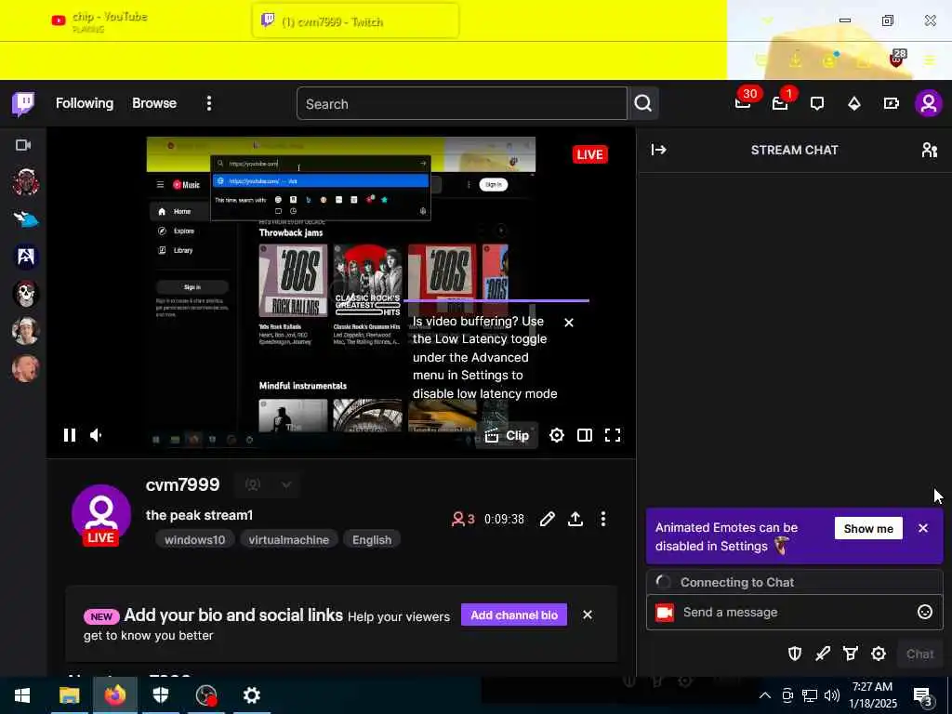The height and width of the screenshot is (714, 952).
Task: Open the Twitch home logo
Action: pyautogui.click(x=23, y=104)
